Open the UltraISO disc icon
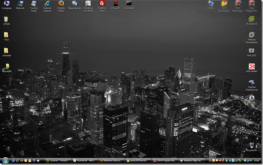 (252, 100)
